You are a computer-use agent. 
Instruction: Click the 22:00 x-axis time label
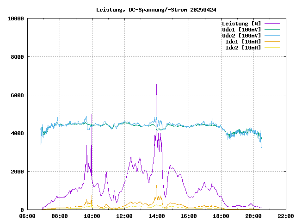(x=285, y=216)
